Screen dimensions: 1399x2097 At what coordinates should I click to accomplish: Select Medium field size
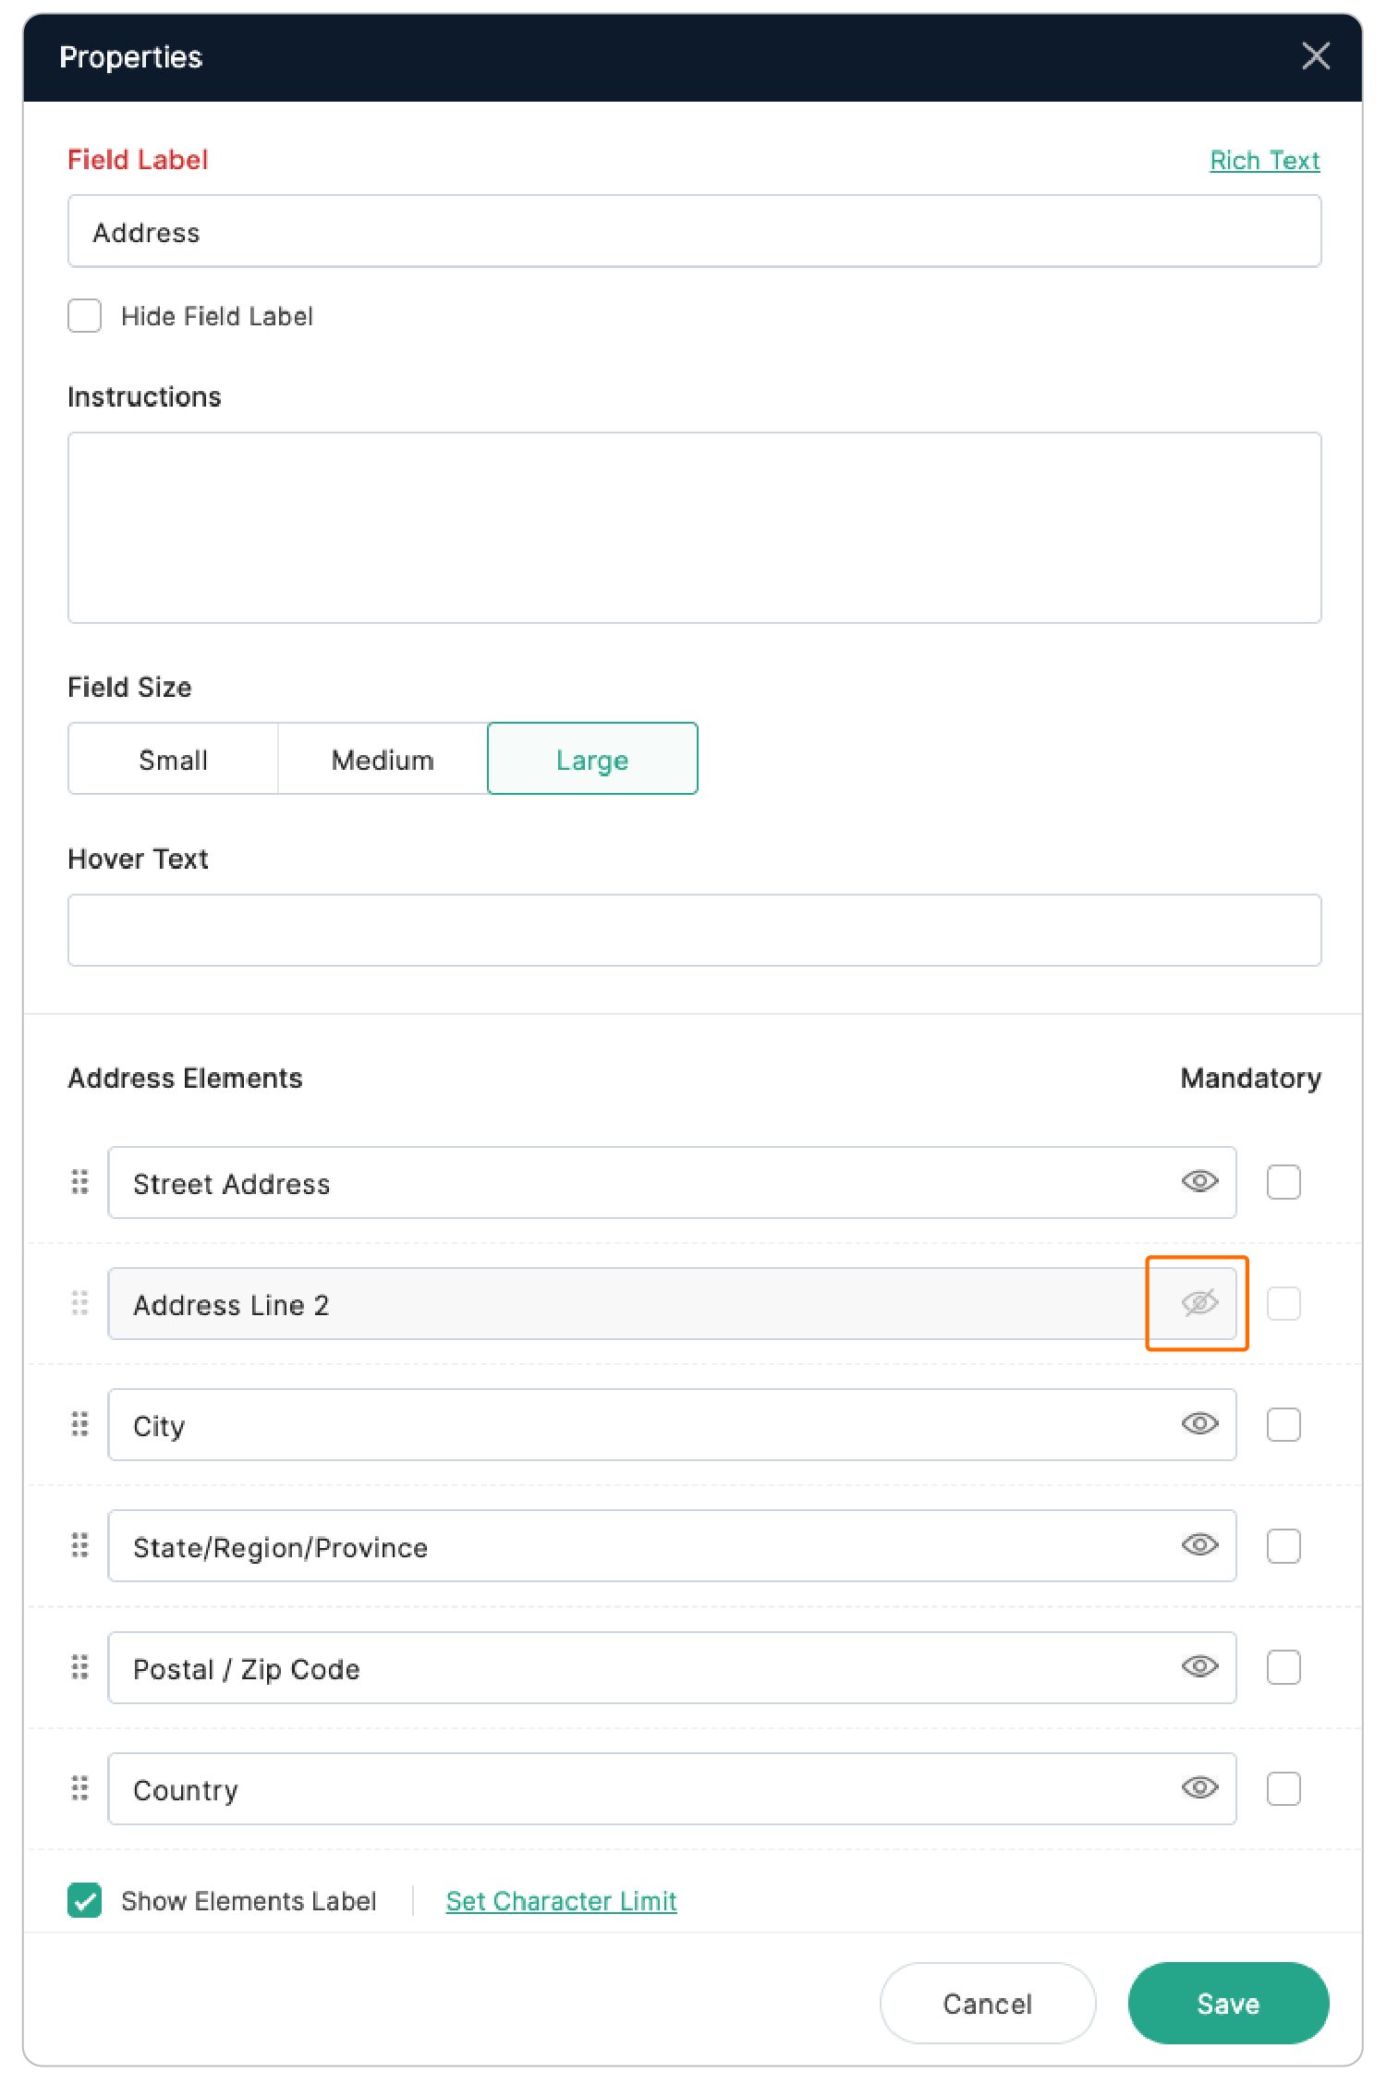click(382, 758)
